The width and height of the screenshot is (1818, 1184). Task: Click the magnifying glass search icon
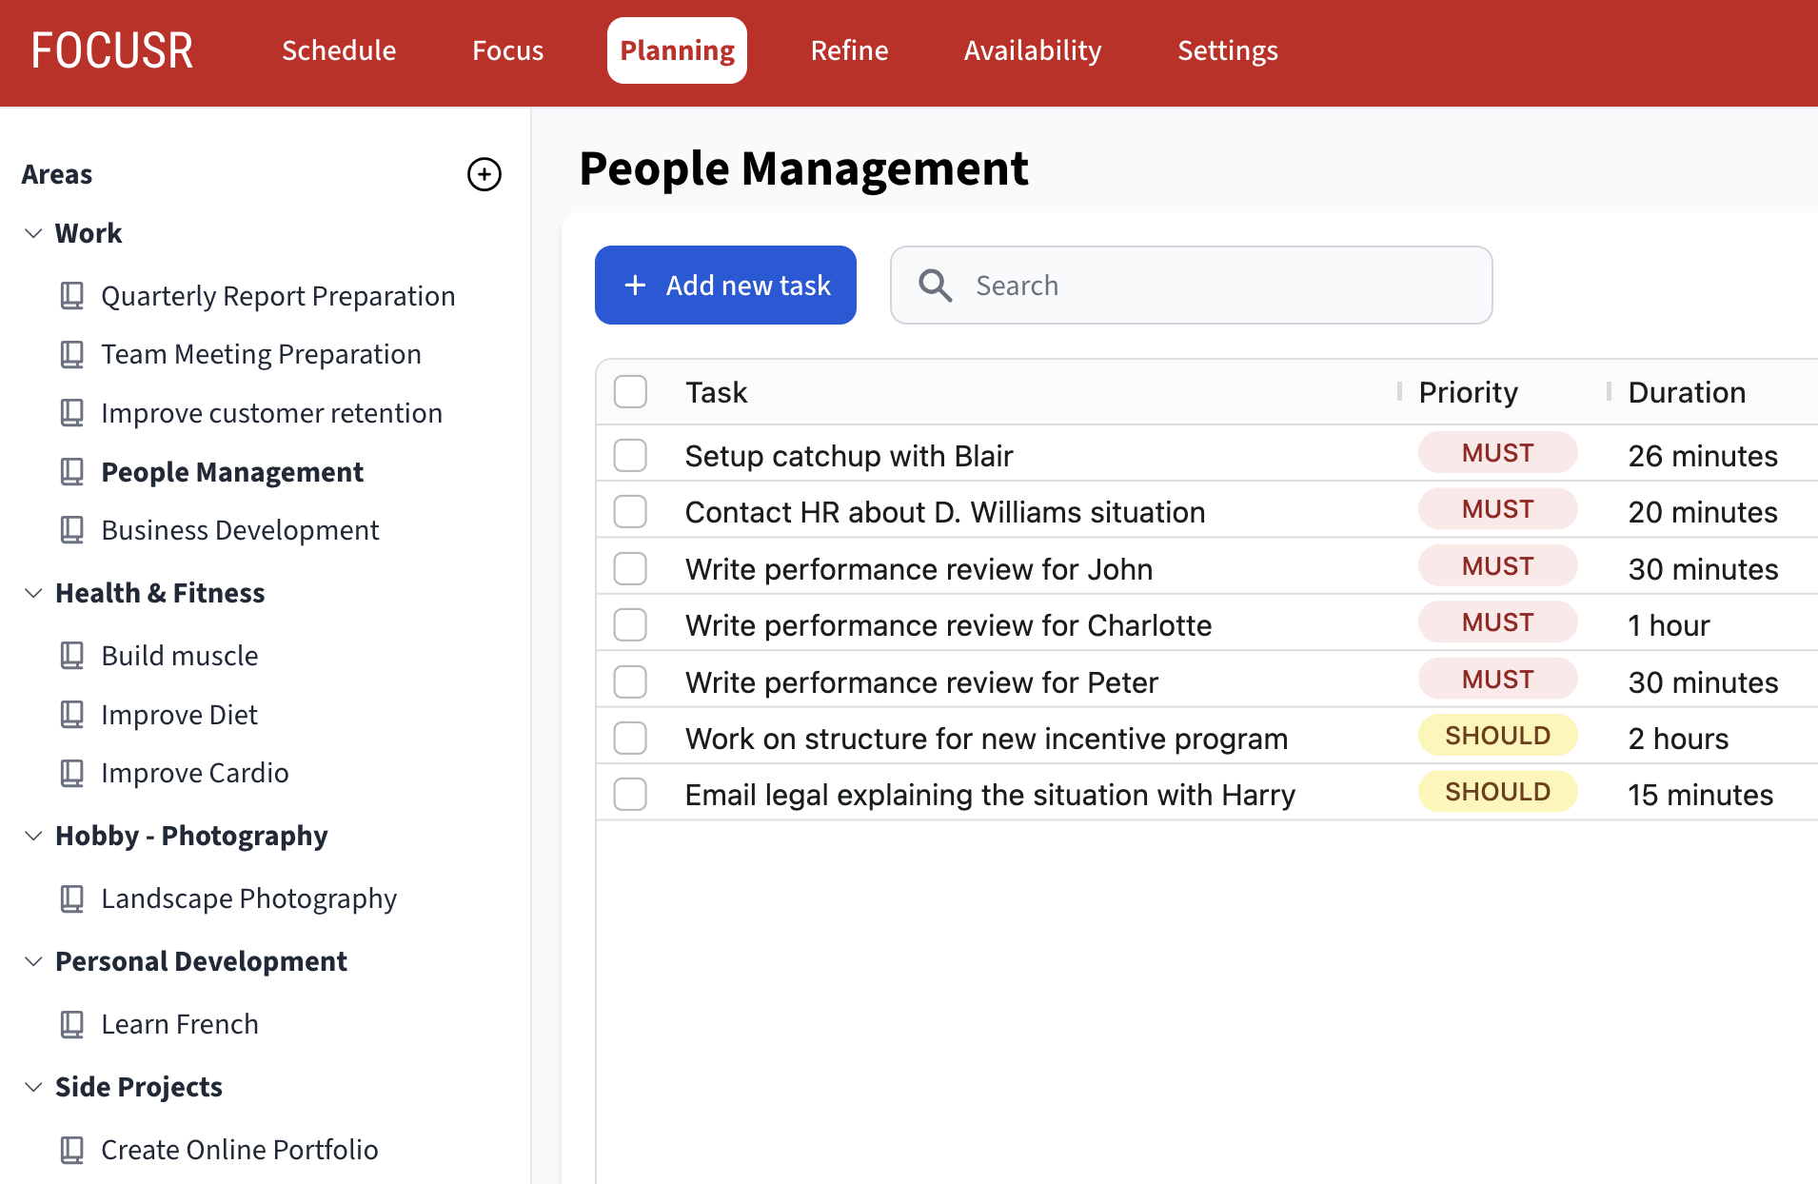click(x=935, y=286)
